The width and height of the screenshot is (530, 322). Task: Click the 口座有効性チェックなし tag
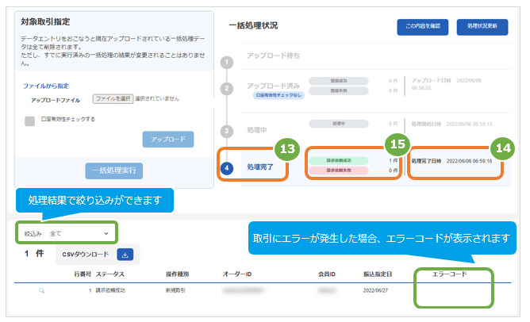278,95
